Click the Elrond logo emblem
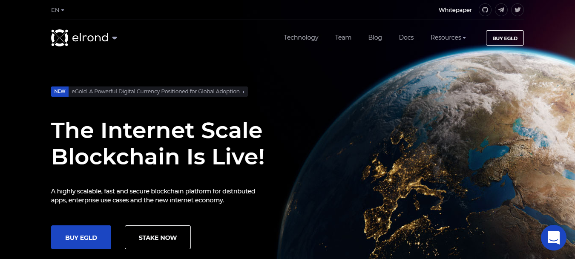 click(60, 38)
